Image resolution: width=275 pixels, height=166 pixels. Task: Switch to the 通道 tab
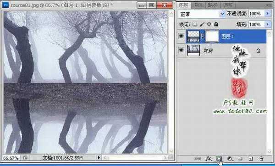coord(198,5)
